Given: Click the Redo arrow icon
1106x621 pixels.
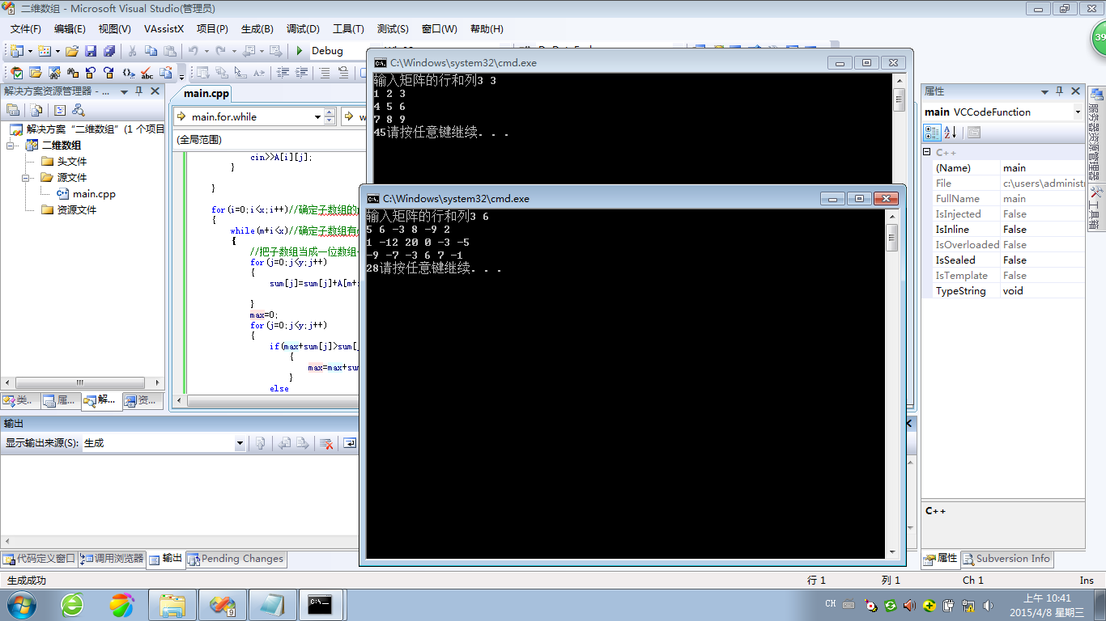Looking at the screenshot, I should point(220,51).
